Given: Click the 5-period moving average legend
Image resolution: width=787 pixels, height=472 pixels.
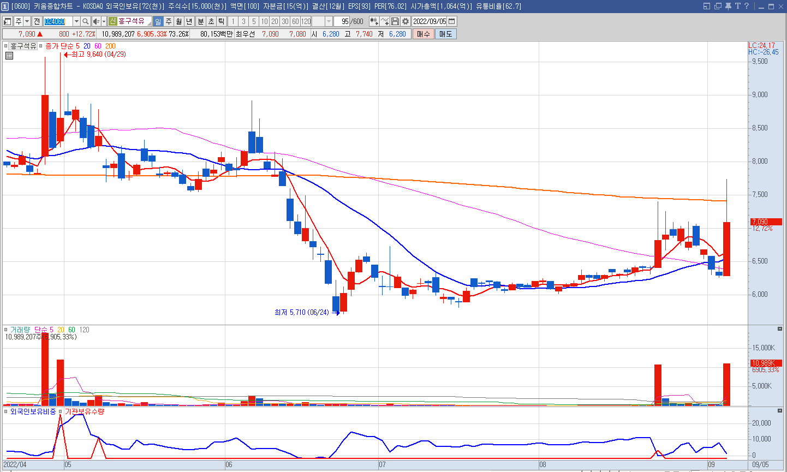Looking at the screenshot, I should coord(77,46).
